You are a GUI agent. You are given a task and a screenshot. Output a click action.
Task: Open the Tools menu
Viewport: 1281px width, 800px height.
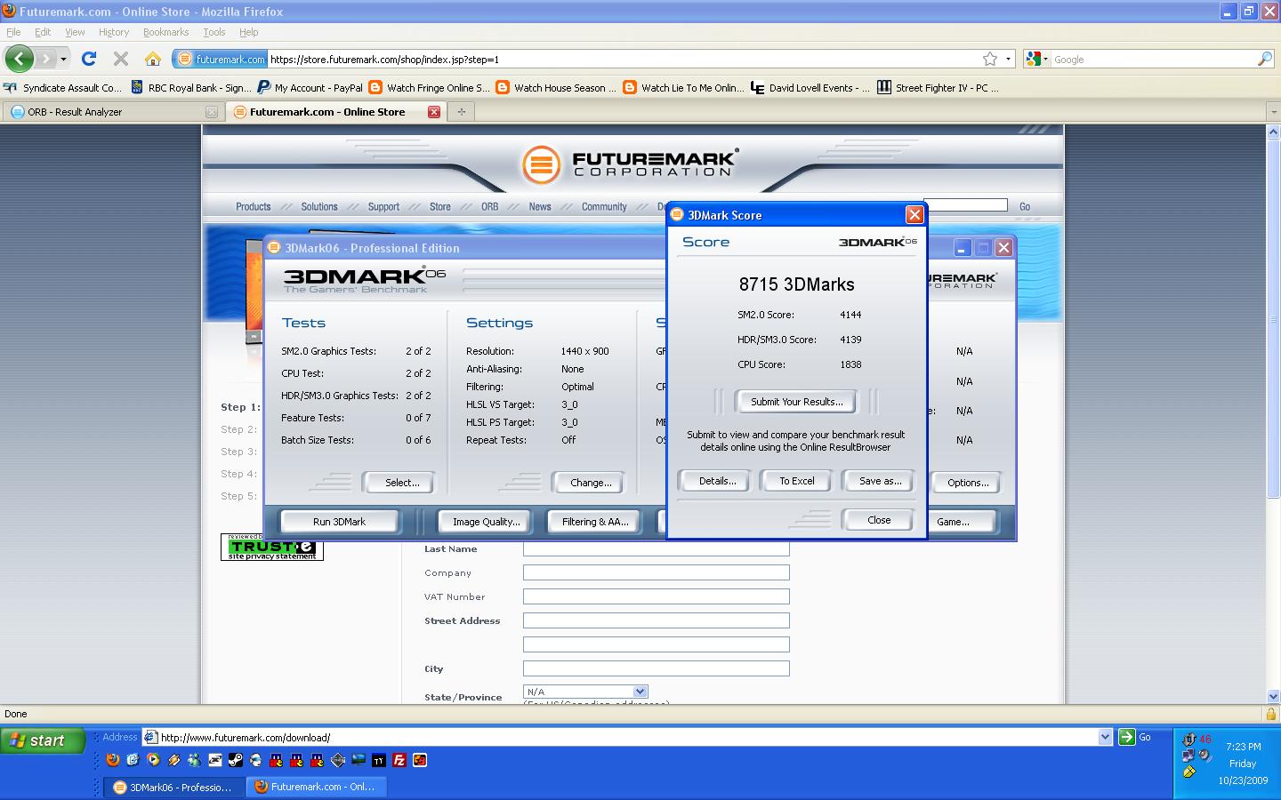tap(214, 32)
